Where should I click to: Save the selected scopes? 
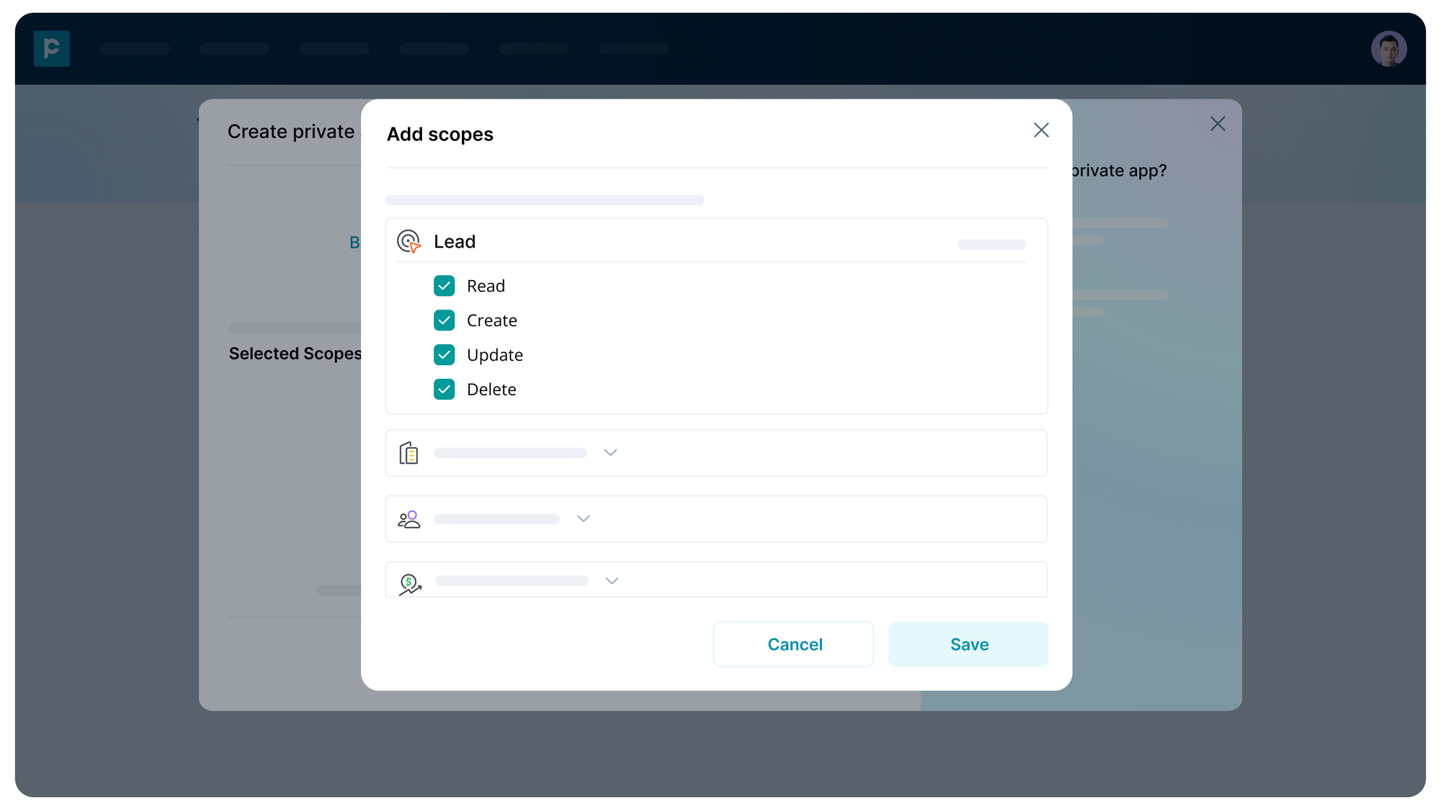coord(968,644)
